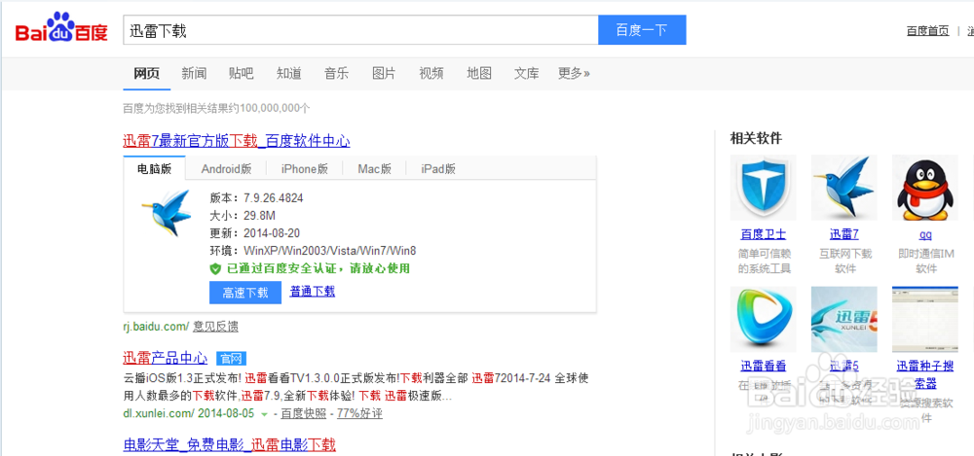Open the 迅雷种子搜索器 thumbnail
Screen dimensions: 974x456
(x=924, y=319)
